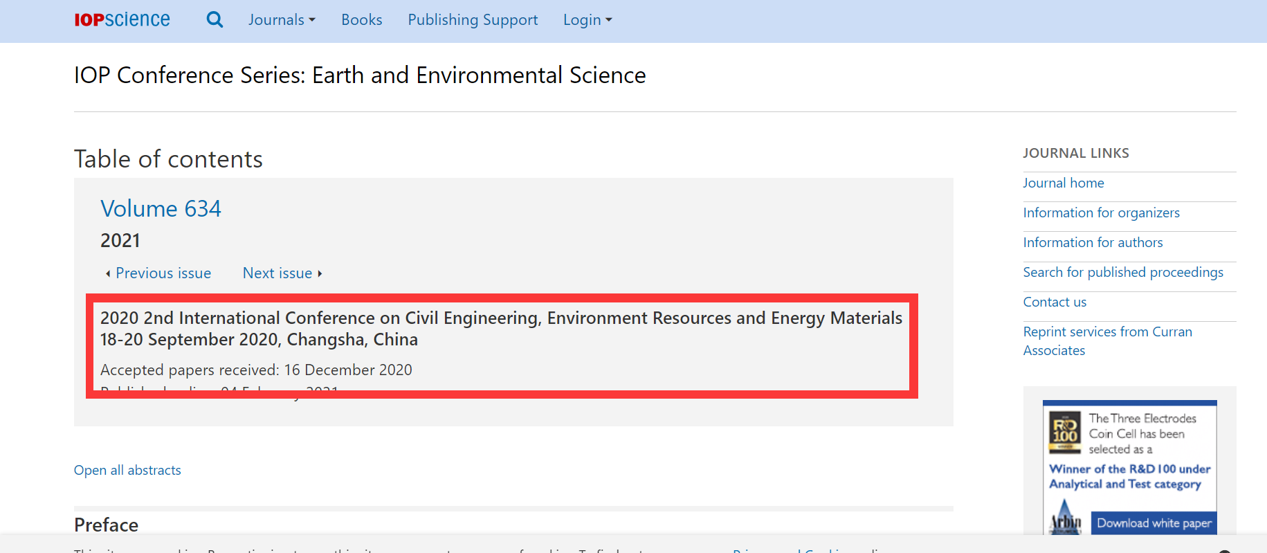
Task: Open the Books menu item
Action: (x=361, y=19)
